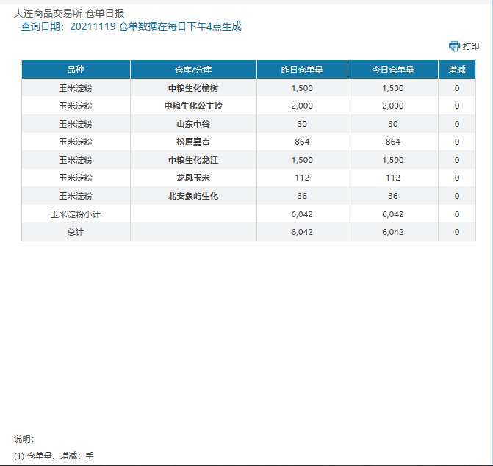Click warehouse name 松原嘉吉
493x466 pixels.
coord(193,142)
